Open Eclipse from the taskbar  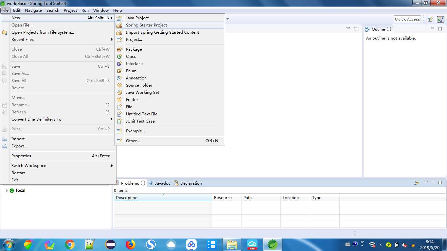[110, 244]
